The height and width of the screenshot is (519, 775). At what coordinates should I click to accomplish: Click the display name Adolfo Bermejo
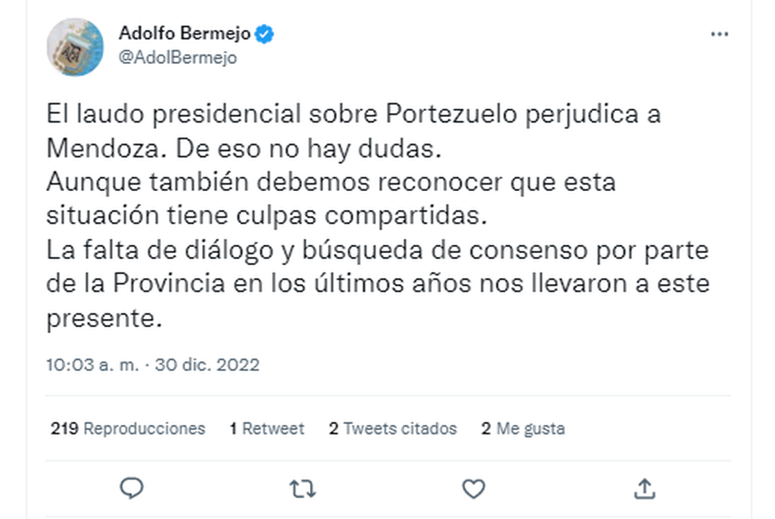point(185,34)
